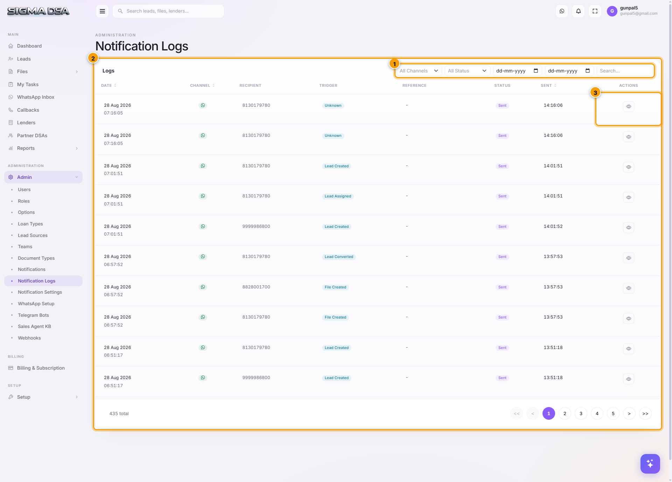672x482 pixels.
Task: Select page 4 in pagination
Action: pyautogui.click(x=597, y=413)
